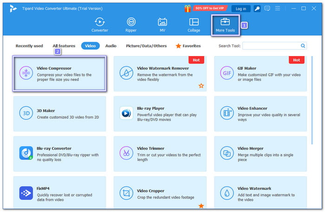Open the MV maker

pos(162,25)
